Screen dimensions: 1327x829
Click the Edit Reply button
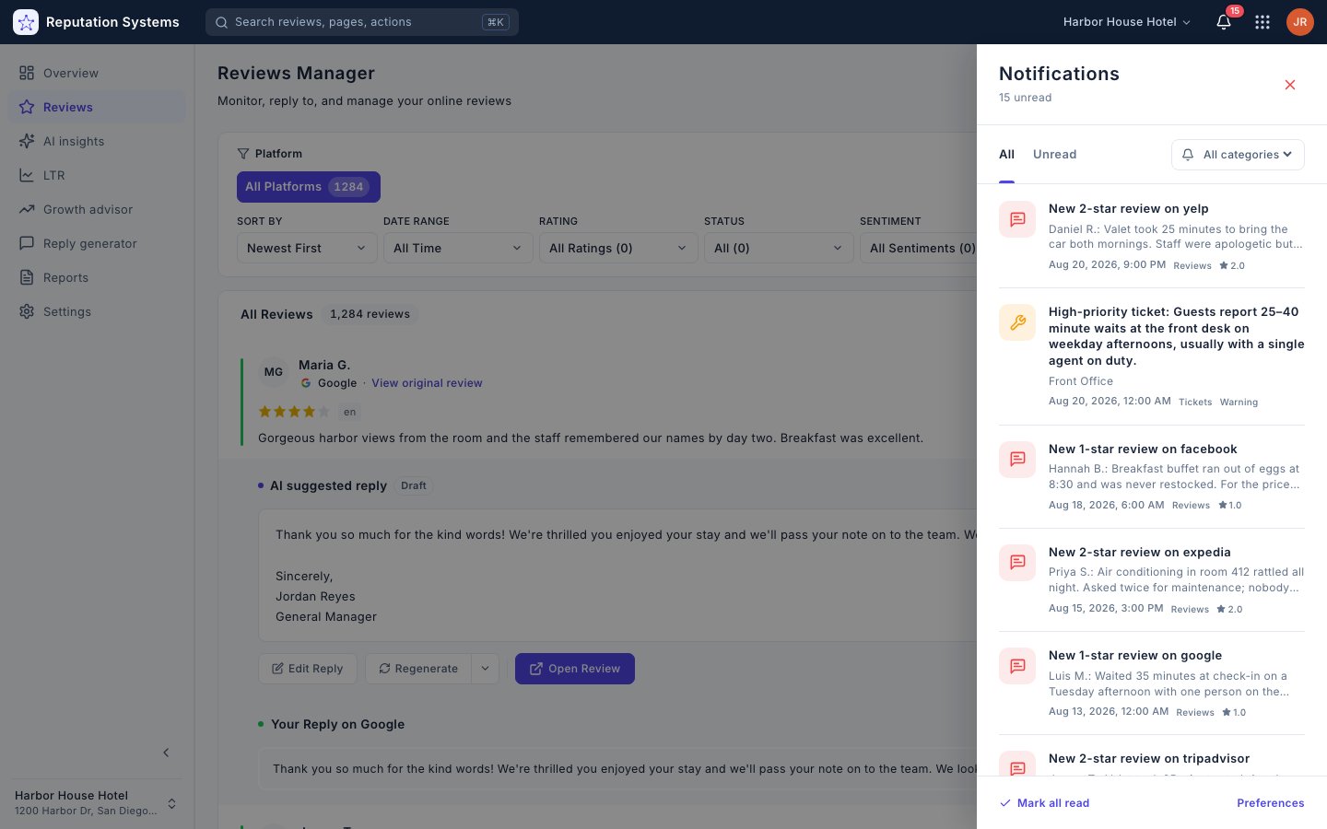pyautogui.click(x=309, y=669)
